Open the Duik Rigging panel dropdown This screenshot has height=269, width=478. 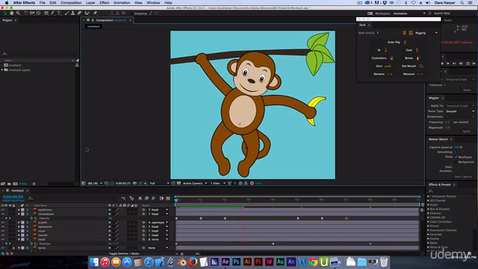click(x=426, y=33)
